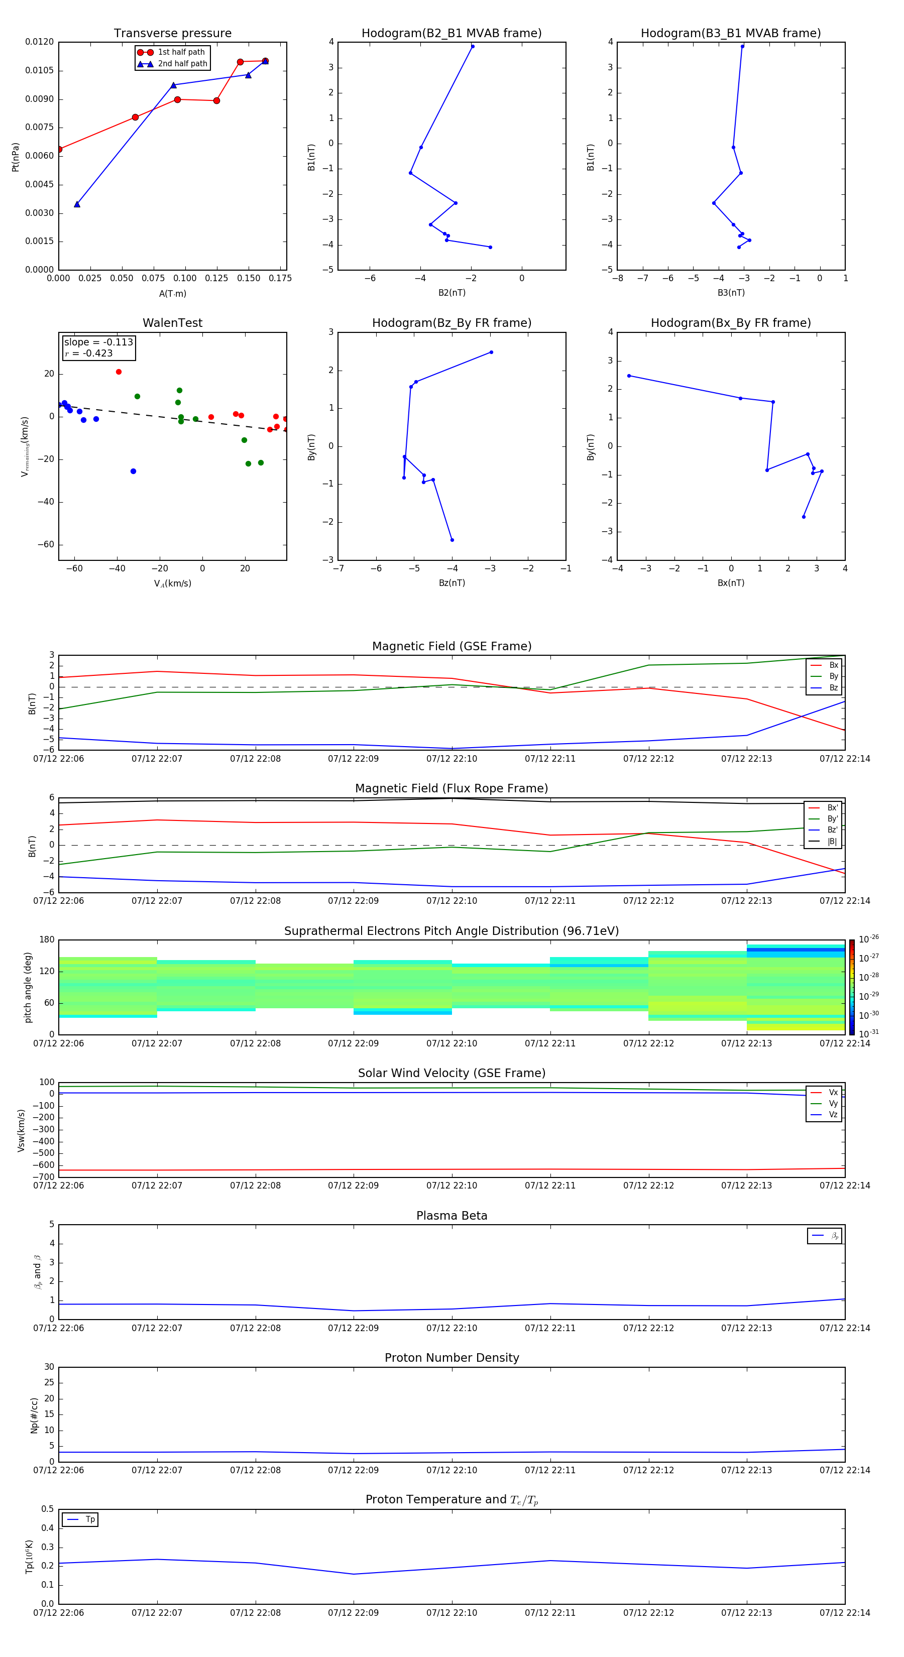Click the 'pitch angle (deg)' y-axis label
904x1657 pixels.
point(28,987)
